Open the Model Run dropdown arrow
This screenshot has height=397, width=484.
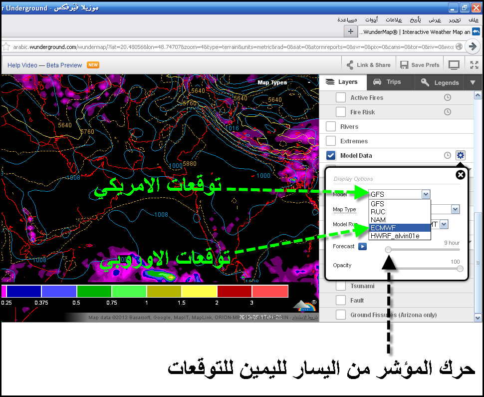444,224
